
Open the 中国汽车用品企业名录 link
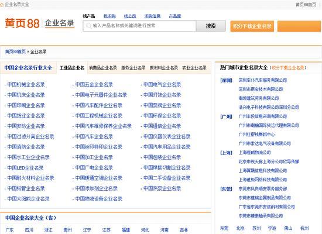pos(167,147)
